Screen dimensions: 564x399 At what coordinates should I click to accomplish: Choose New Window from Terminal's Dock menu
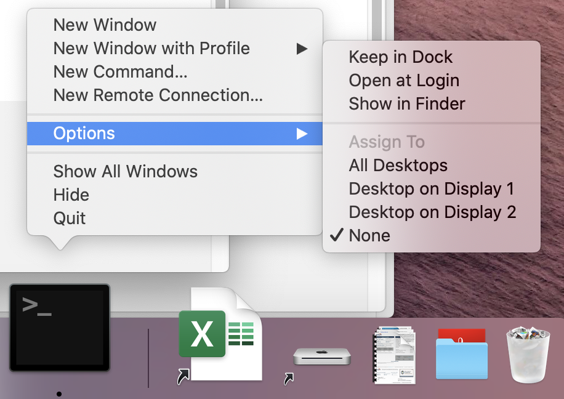[x=175, y=25]
